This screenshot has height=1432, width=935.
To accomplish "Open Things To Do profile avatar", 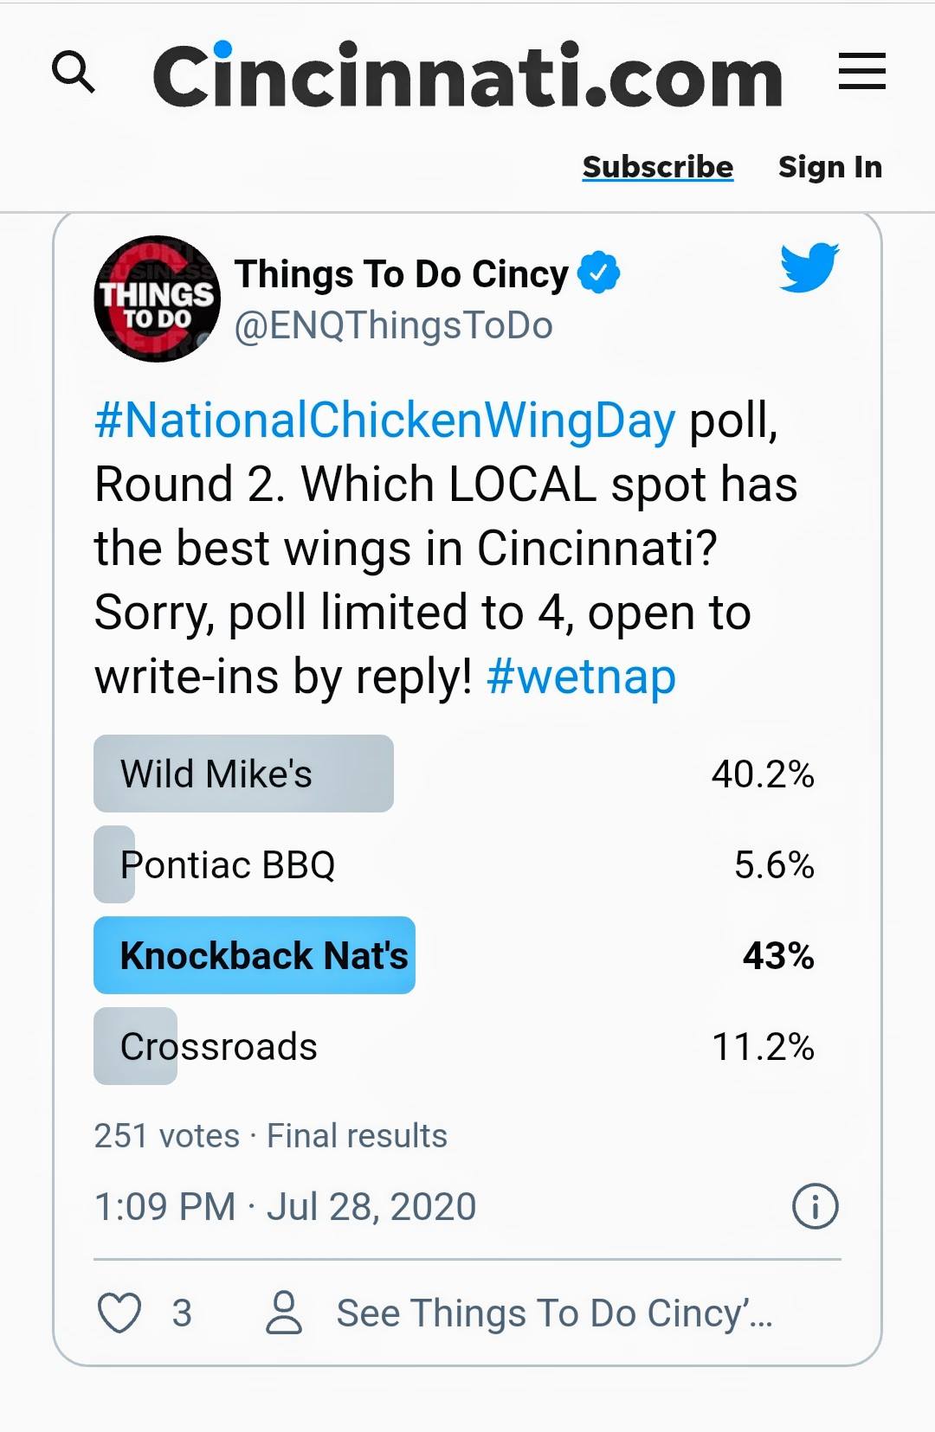I will [x=157, y=299].
